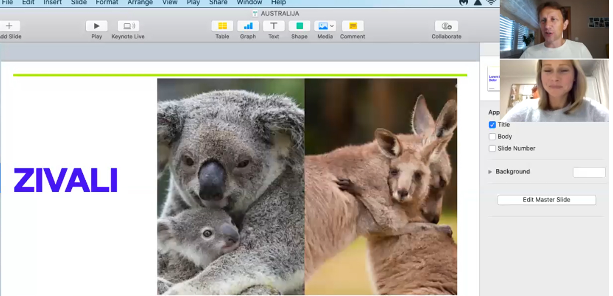Image resolution: width=613 pixels, height=296 pixels.
Task: Select the ZIVALI title text
Action: coord(66,180)
